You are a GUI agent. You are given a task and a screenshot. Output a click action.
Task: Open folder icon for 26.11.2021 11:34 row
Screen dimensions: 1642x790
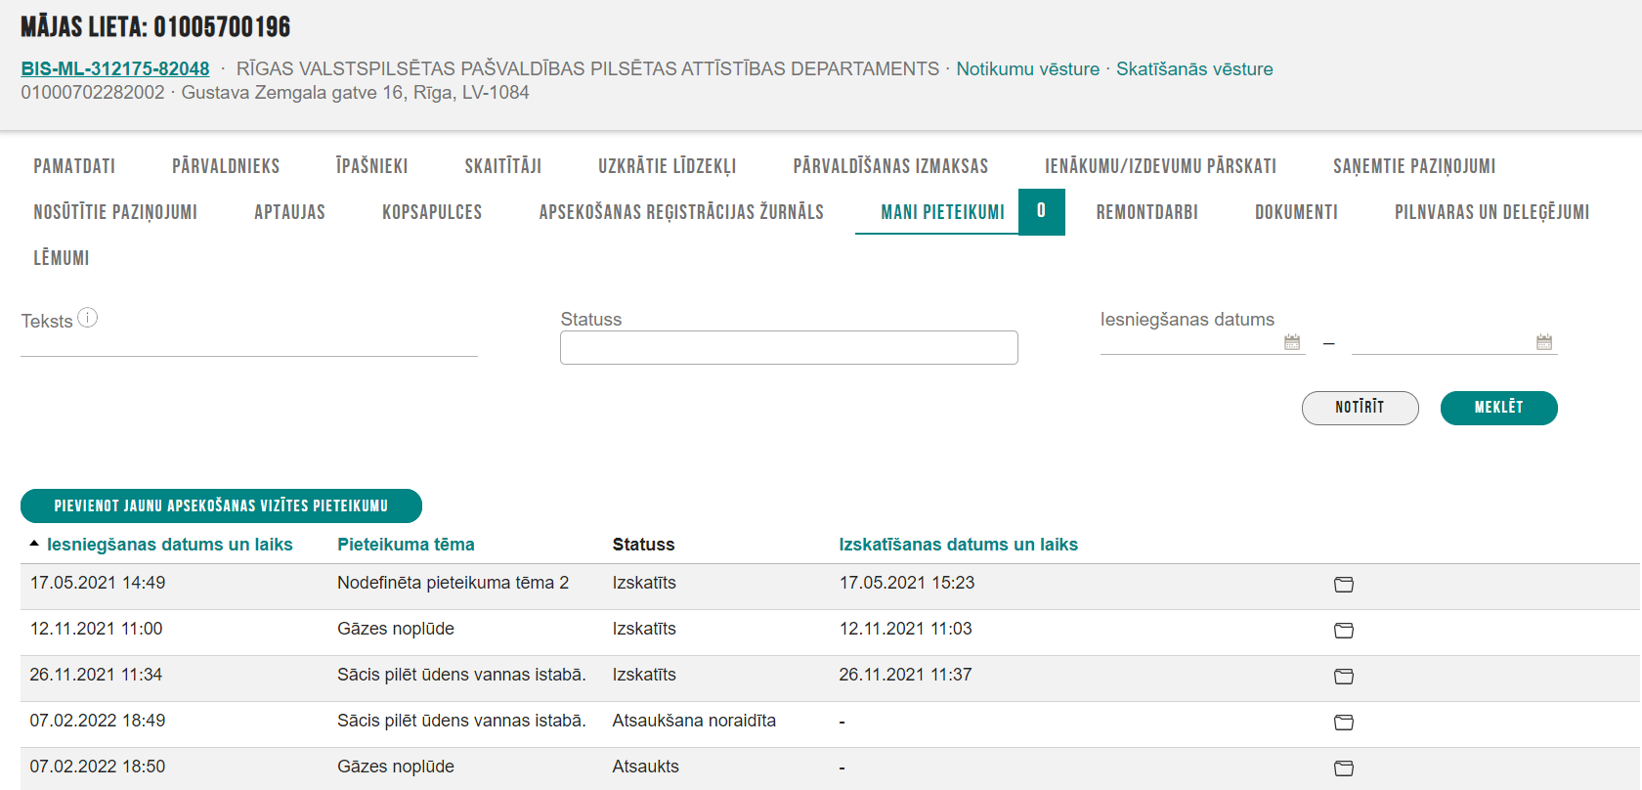(1344, 676)
